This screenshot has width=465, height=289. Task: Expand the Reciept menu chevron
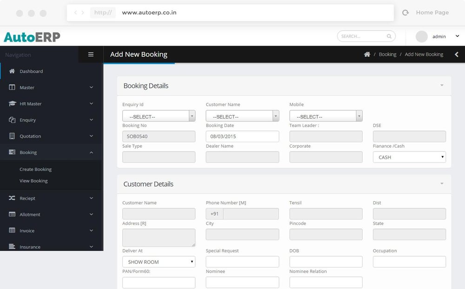91,198
